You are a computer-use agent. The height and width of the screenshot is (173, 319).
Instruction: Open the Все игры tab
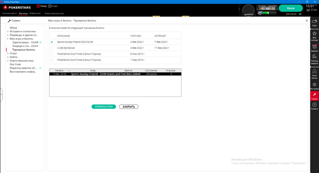[x=23, y=13]
